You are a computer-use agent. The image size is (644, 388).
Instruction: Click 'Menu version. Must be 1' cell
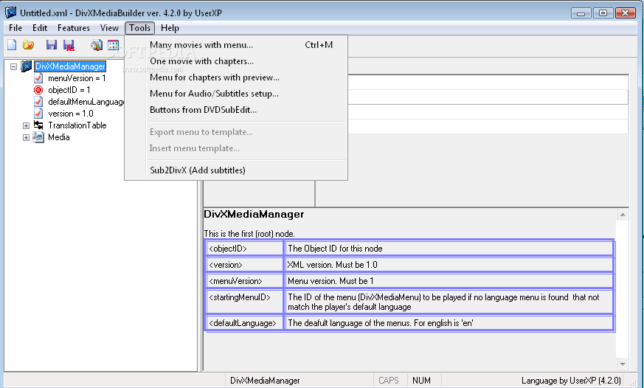449,281
